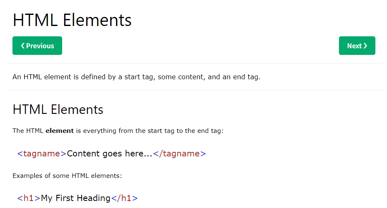Click the large HTML Elements page title
The width and height of the screenshot is (387, 208).
coord(72,20)
